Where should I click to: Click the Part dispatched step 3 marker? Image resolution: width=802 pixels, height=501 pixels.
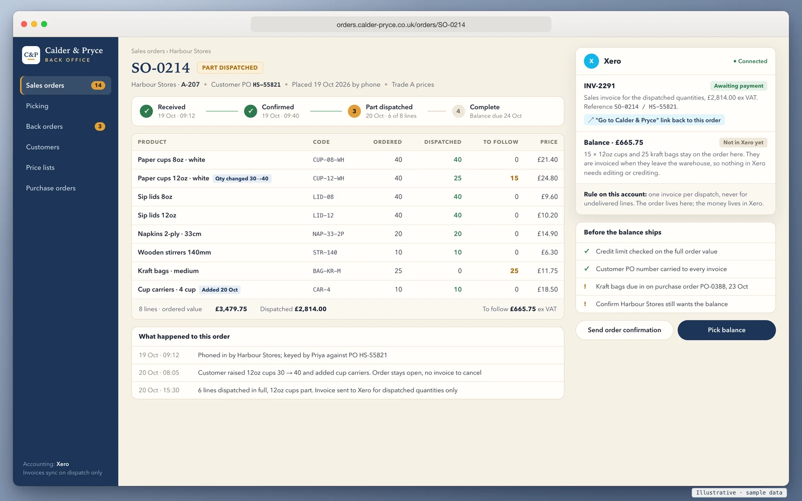[354, 111]
